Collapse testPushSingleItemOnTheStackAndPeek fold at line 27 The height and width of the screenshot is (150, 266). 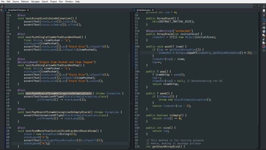click(x=10, y=34)
